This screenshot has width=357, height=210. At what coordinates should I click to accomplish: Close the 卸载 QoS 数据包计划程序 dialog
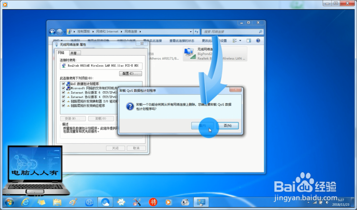point(235,89)
